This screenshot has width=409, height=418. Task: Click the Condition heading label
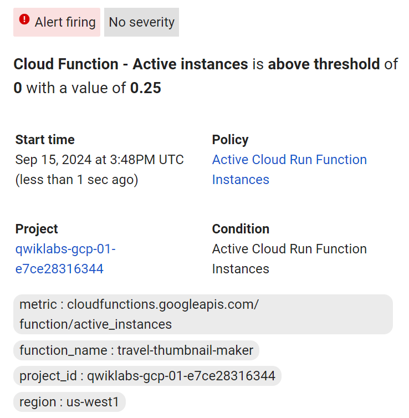pyautogui.click(x=241, y=229)
